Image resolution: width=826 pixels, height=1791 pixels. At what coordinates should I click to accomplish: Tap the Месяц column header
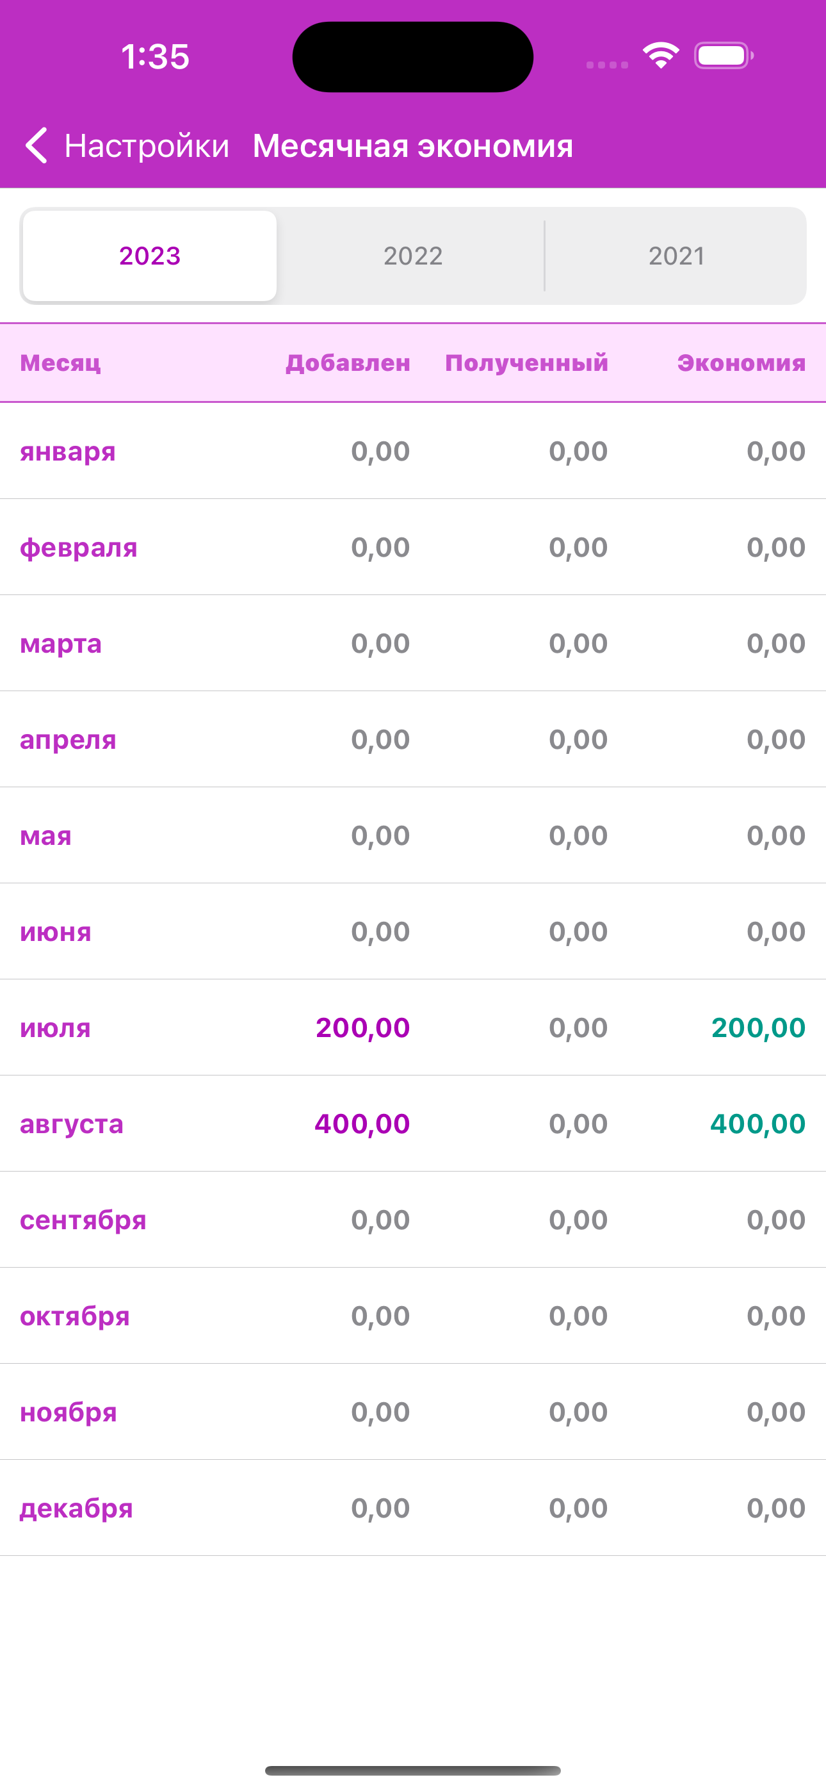click(60, 363)
